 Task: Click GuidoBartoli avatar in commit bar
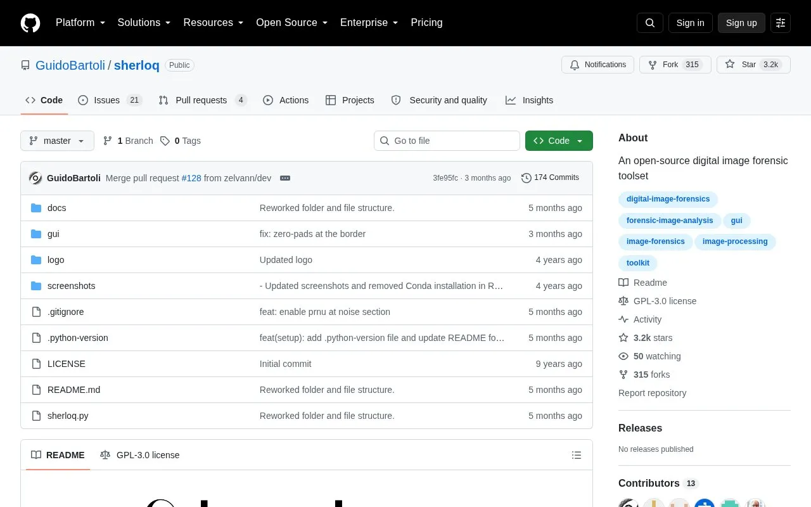[x=35, y=178]
